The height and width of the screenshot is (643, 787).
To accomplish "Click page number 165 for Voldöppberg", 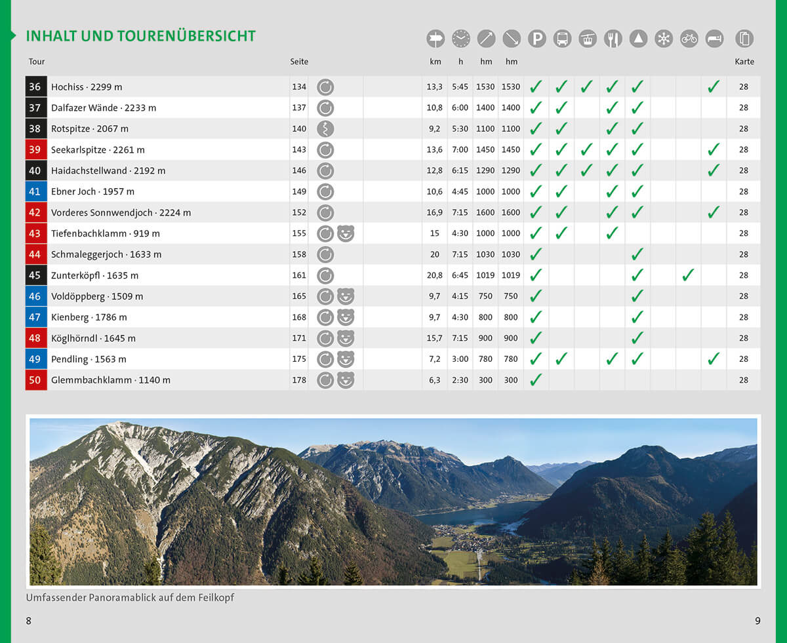I will pos(299,296).
